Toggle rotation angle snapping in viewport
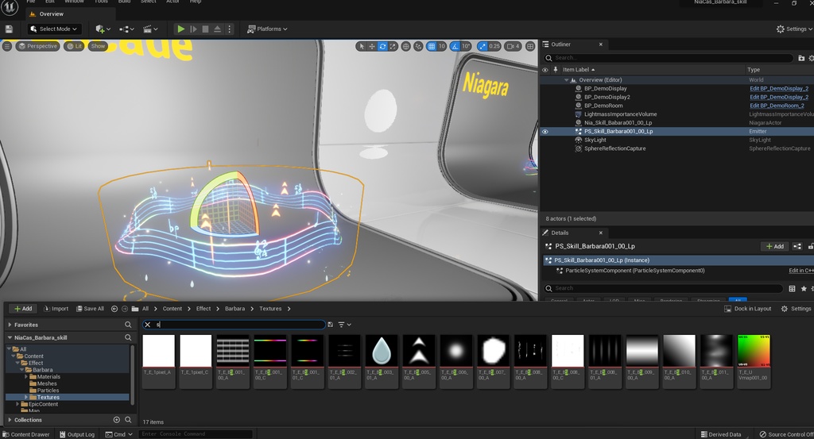Image resolution: width=814 pixels, height=439 pixels. [x=455, y=46]
